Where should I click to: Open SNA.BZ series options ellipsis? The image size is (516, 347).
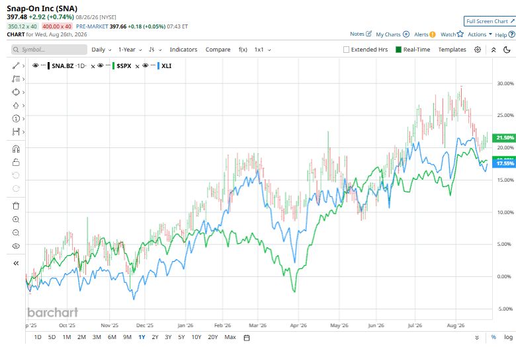pyautogui.click(x=43, y=65)
